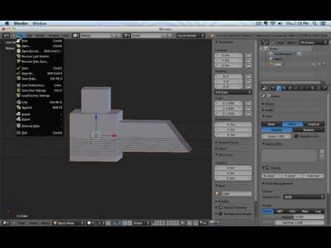Open the Info editor type selector
Viewport: 331px width, 248px height.
(x=6, y=35)
